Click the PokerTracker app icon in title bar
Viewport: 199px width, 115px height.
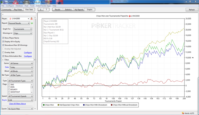pos(2,2)
